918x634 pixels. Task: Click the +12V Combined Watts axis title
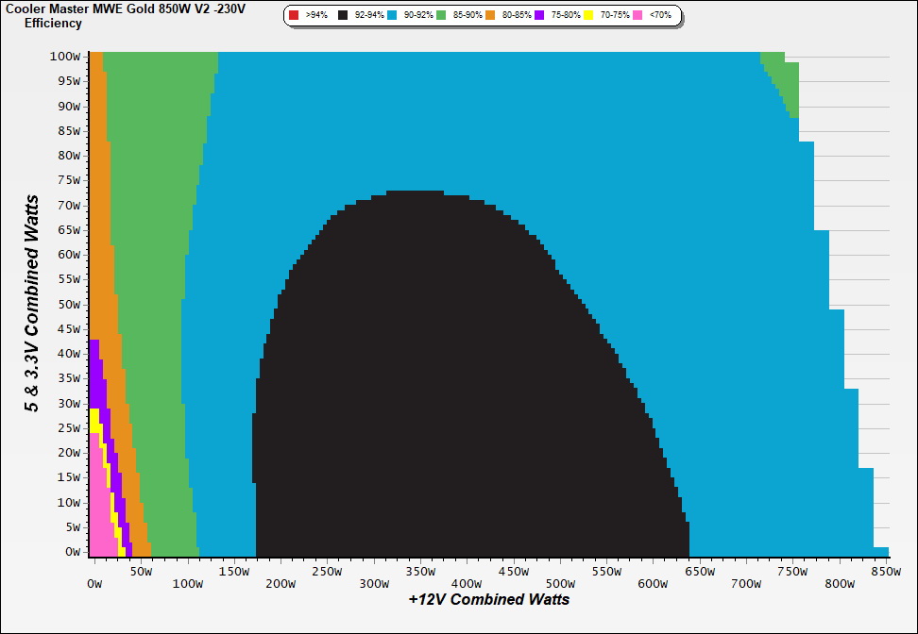488,599
